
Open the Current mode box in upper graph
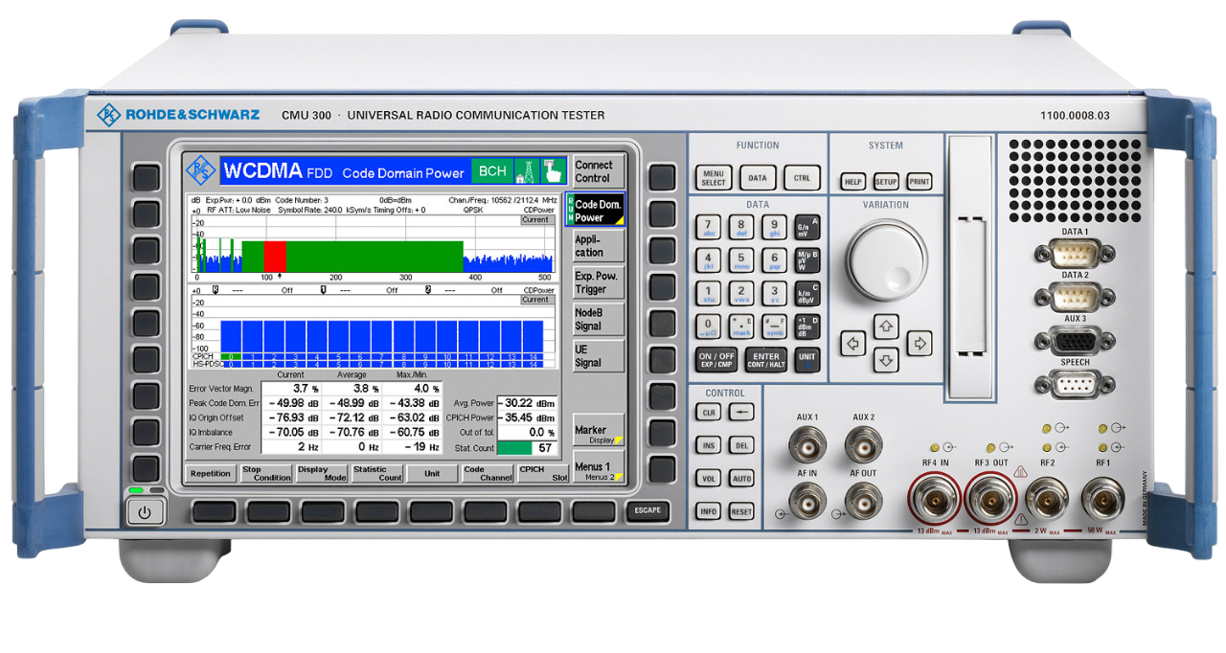pos(536,220)
